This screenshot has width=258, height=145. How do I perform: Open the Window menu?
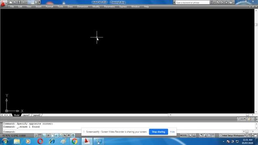click(x=135, y=6)
